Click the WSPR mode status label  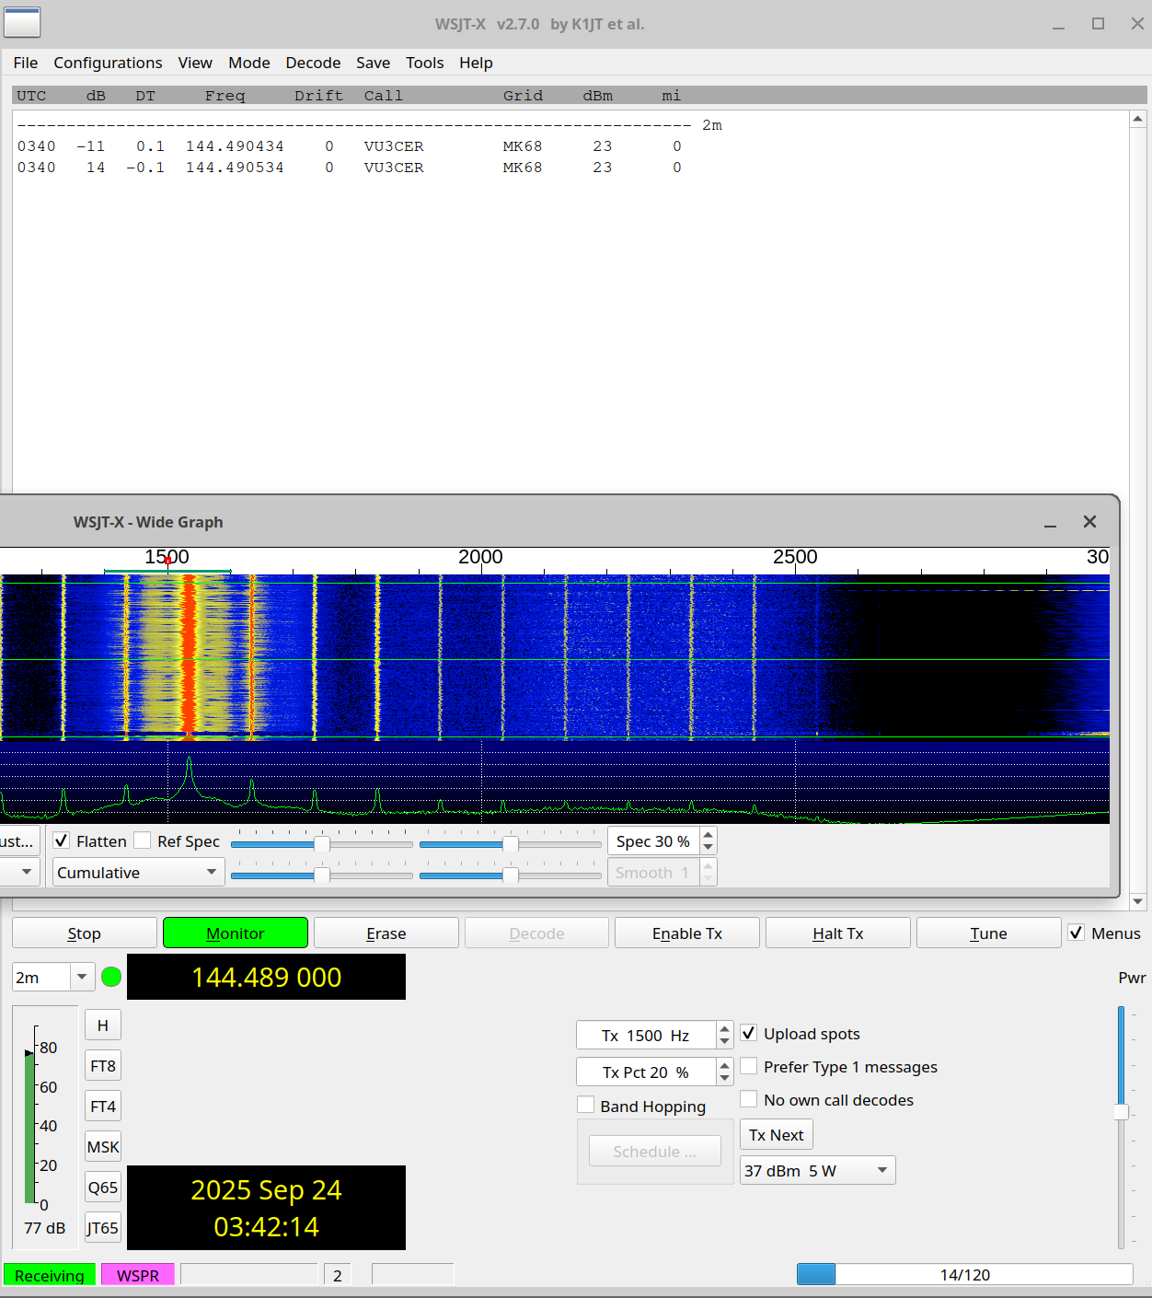138,1275
